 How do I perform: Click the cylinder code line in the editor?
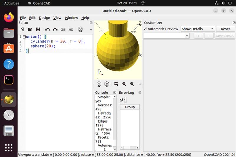coord(58,41)
